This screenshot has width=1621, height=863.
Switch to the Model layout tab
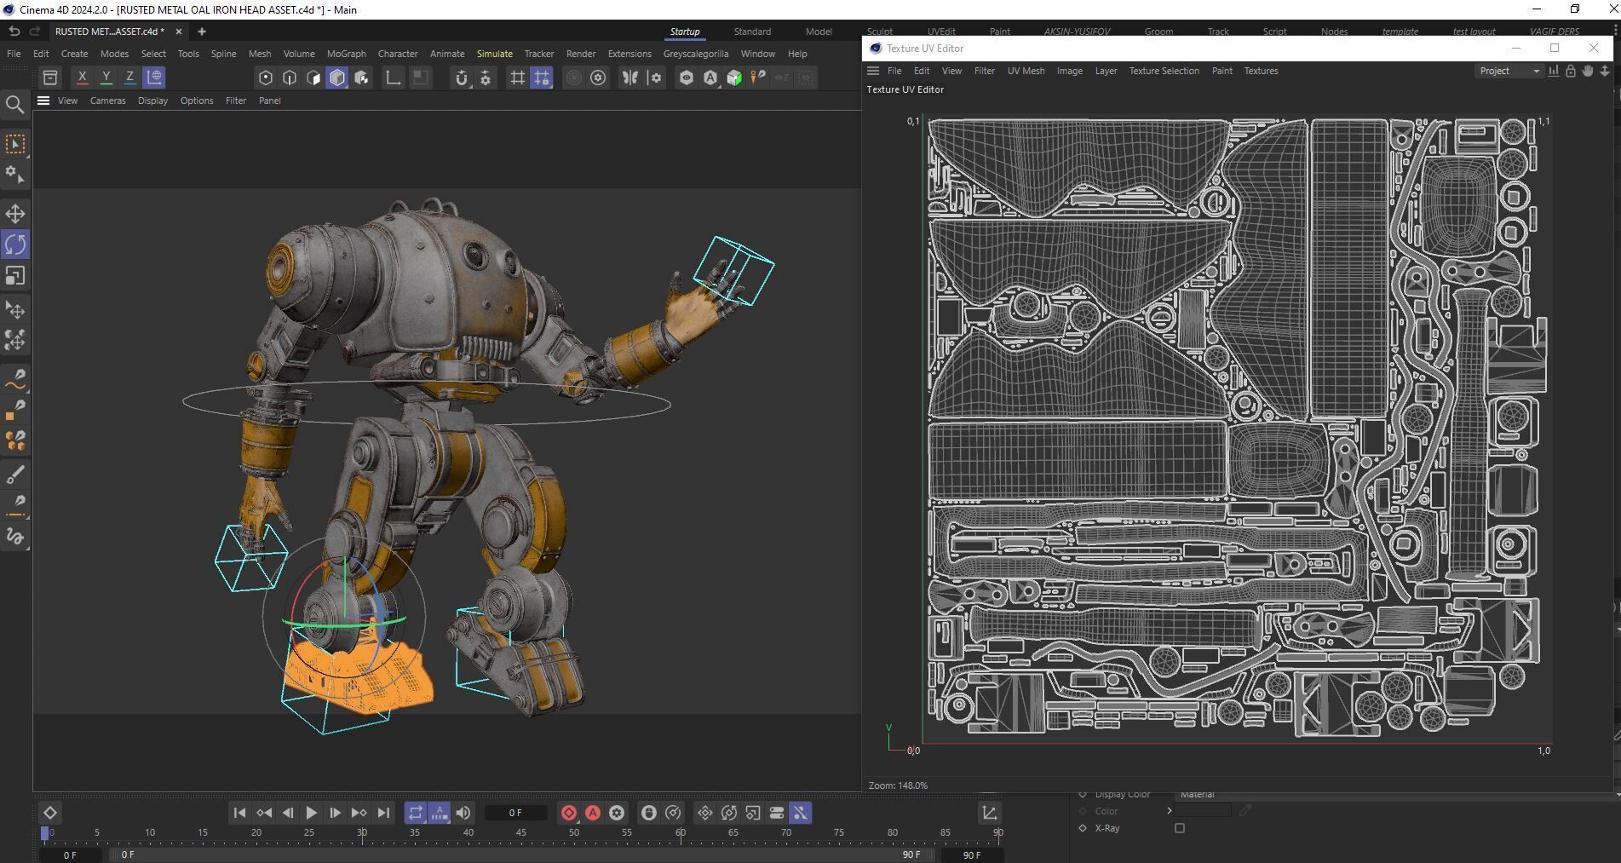tap(819, 32)
